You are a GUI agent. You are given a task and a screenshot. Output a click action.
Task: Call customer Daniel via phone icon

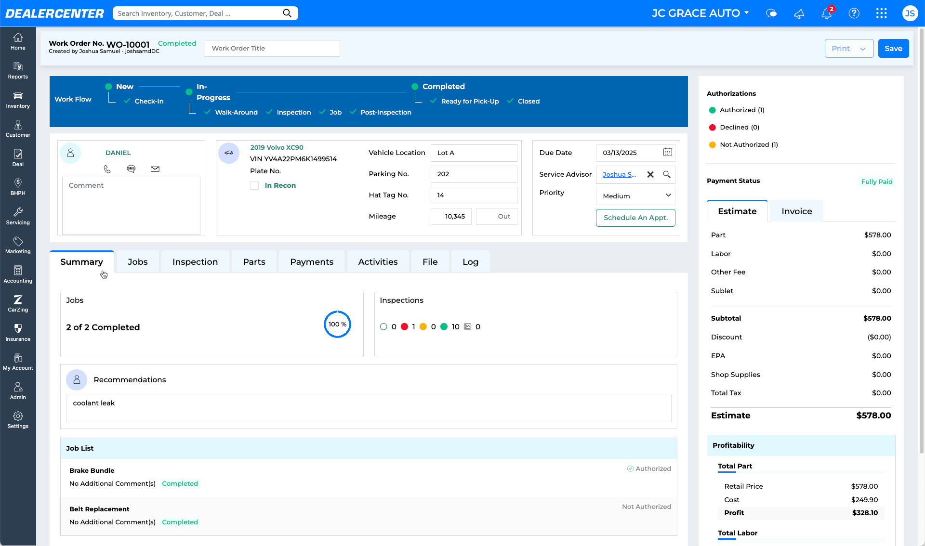coord(107,169)
